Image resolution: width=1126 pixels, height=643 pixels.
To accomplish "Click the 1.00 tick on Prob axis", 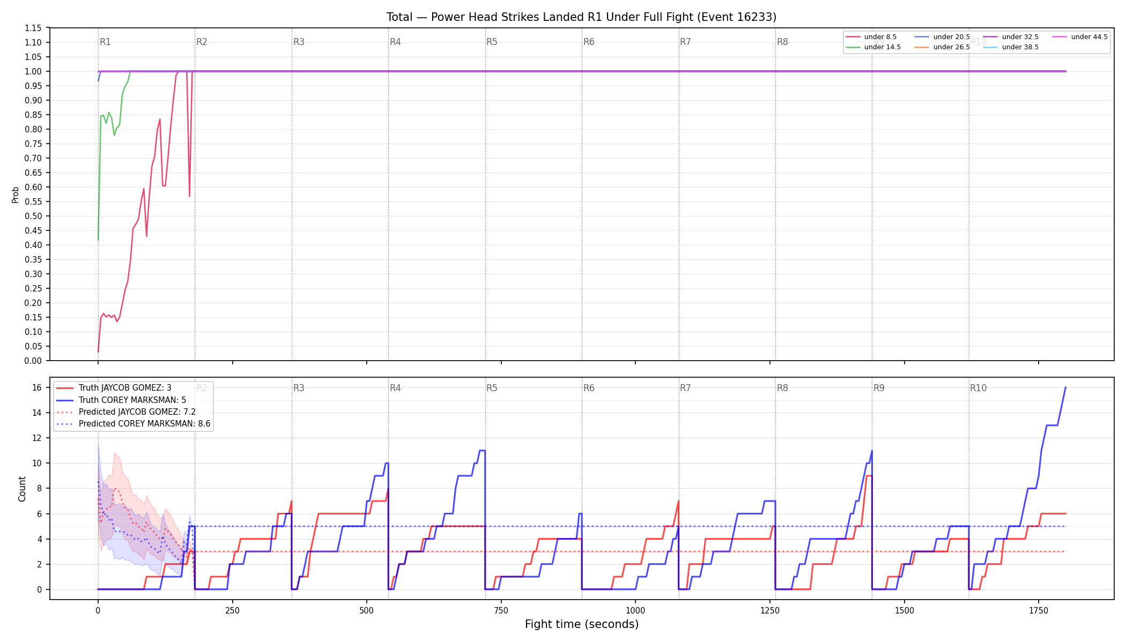I will point(33,71).
